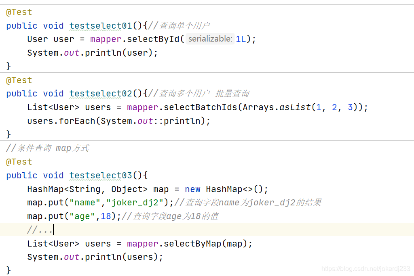Click the forEach method call
The image size is (414, 276).
[x=77, y=121]
